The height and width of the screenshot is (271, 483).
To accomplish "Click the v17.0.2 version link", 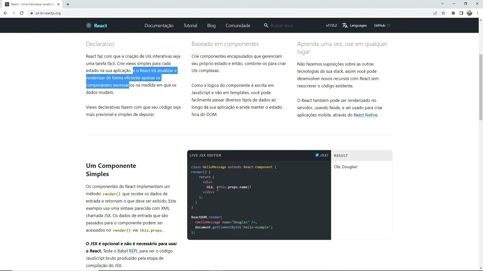I will [332, 25].
